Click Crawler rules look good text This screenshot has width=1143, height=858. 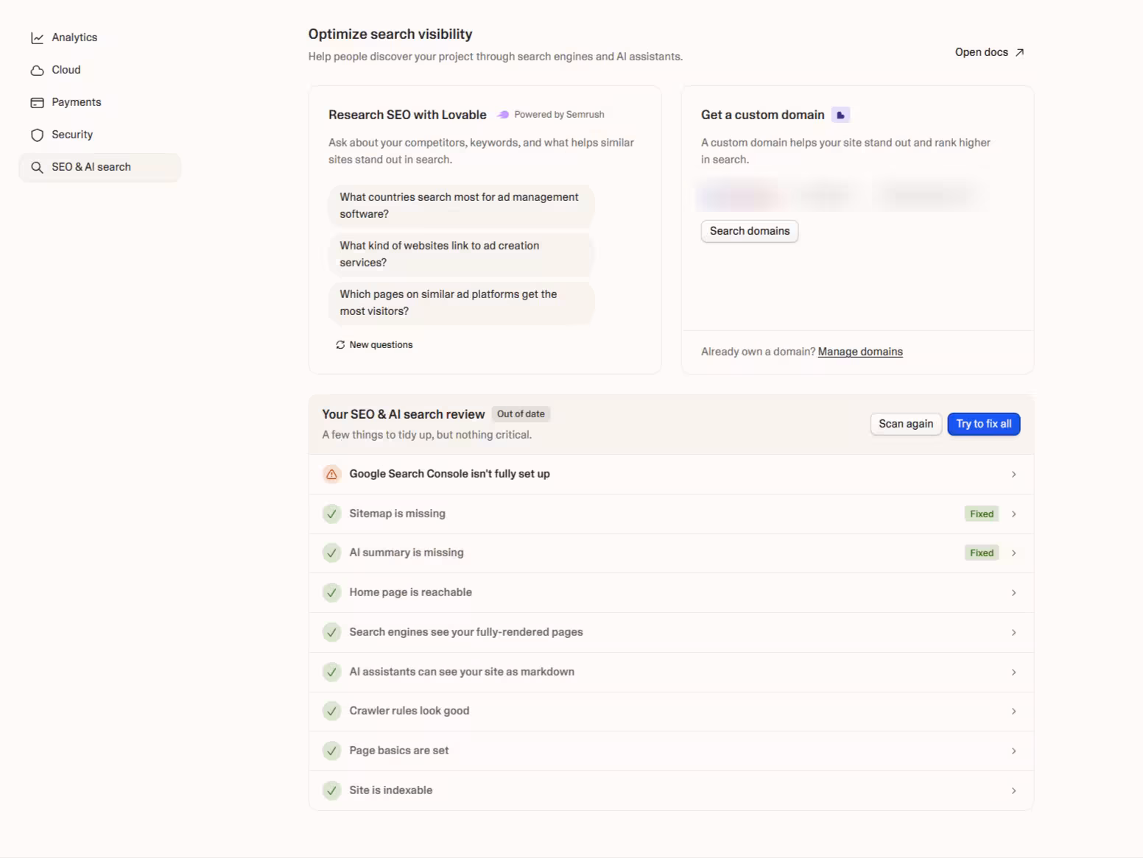409,711
